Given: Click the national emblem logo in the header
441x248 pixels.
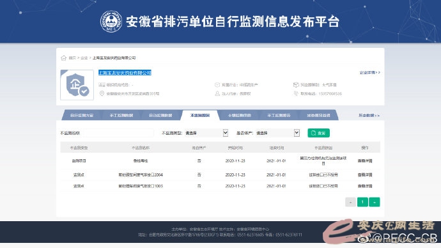Looking at the screenshot, I should (x=111, y=22).
